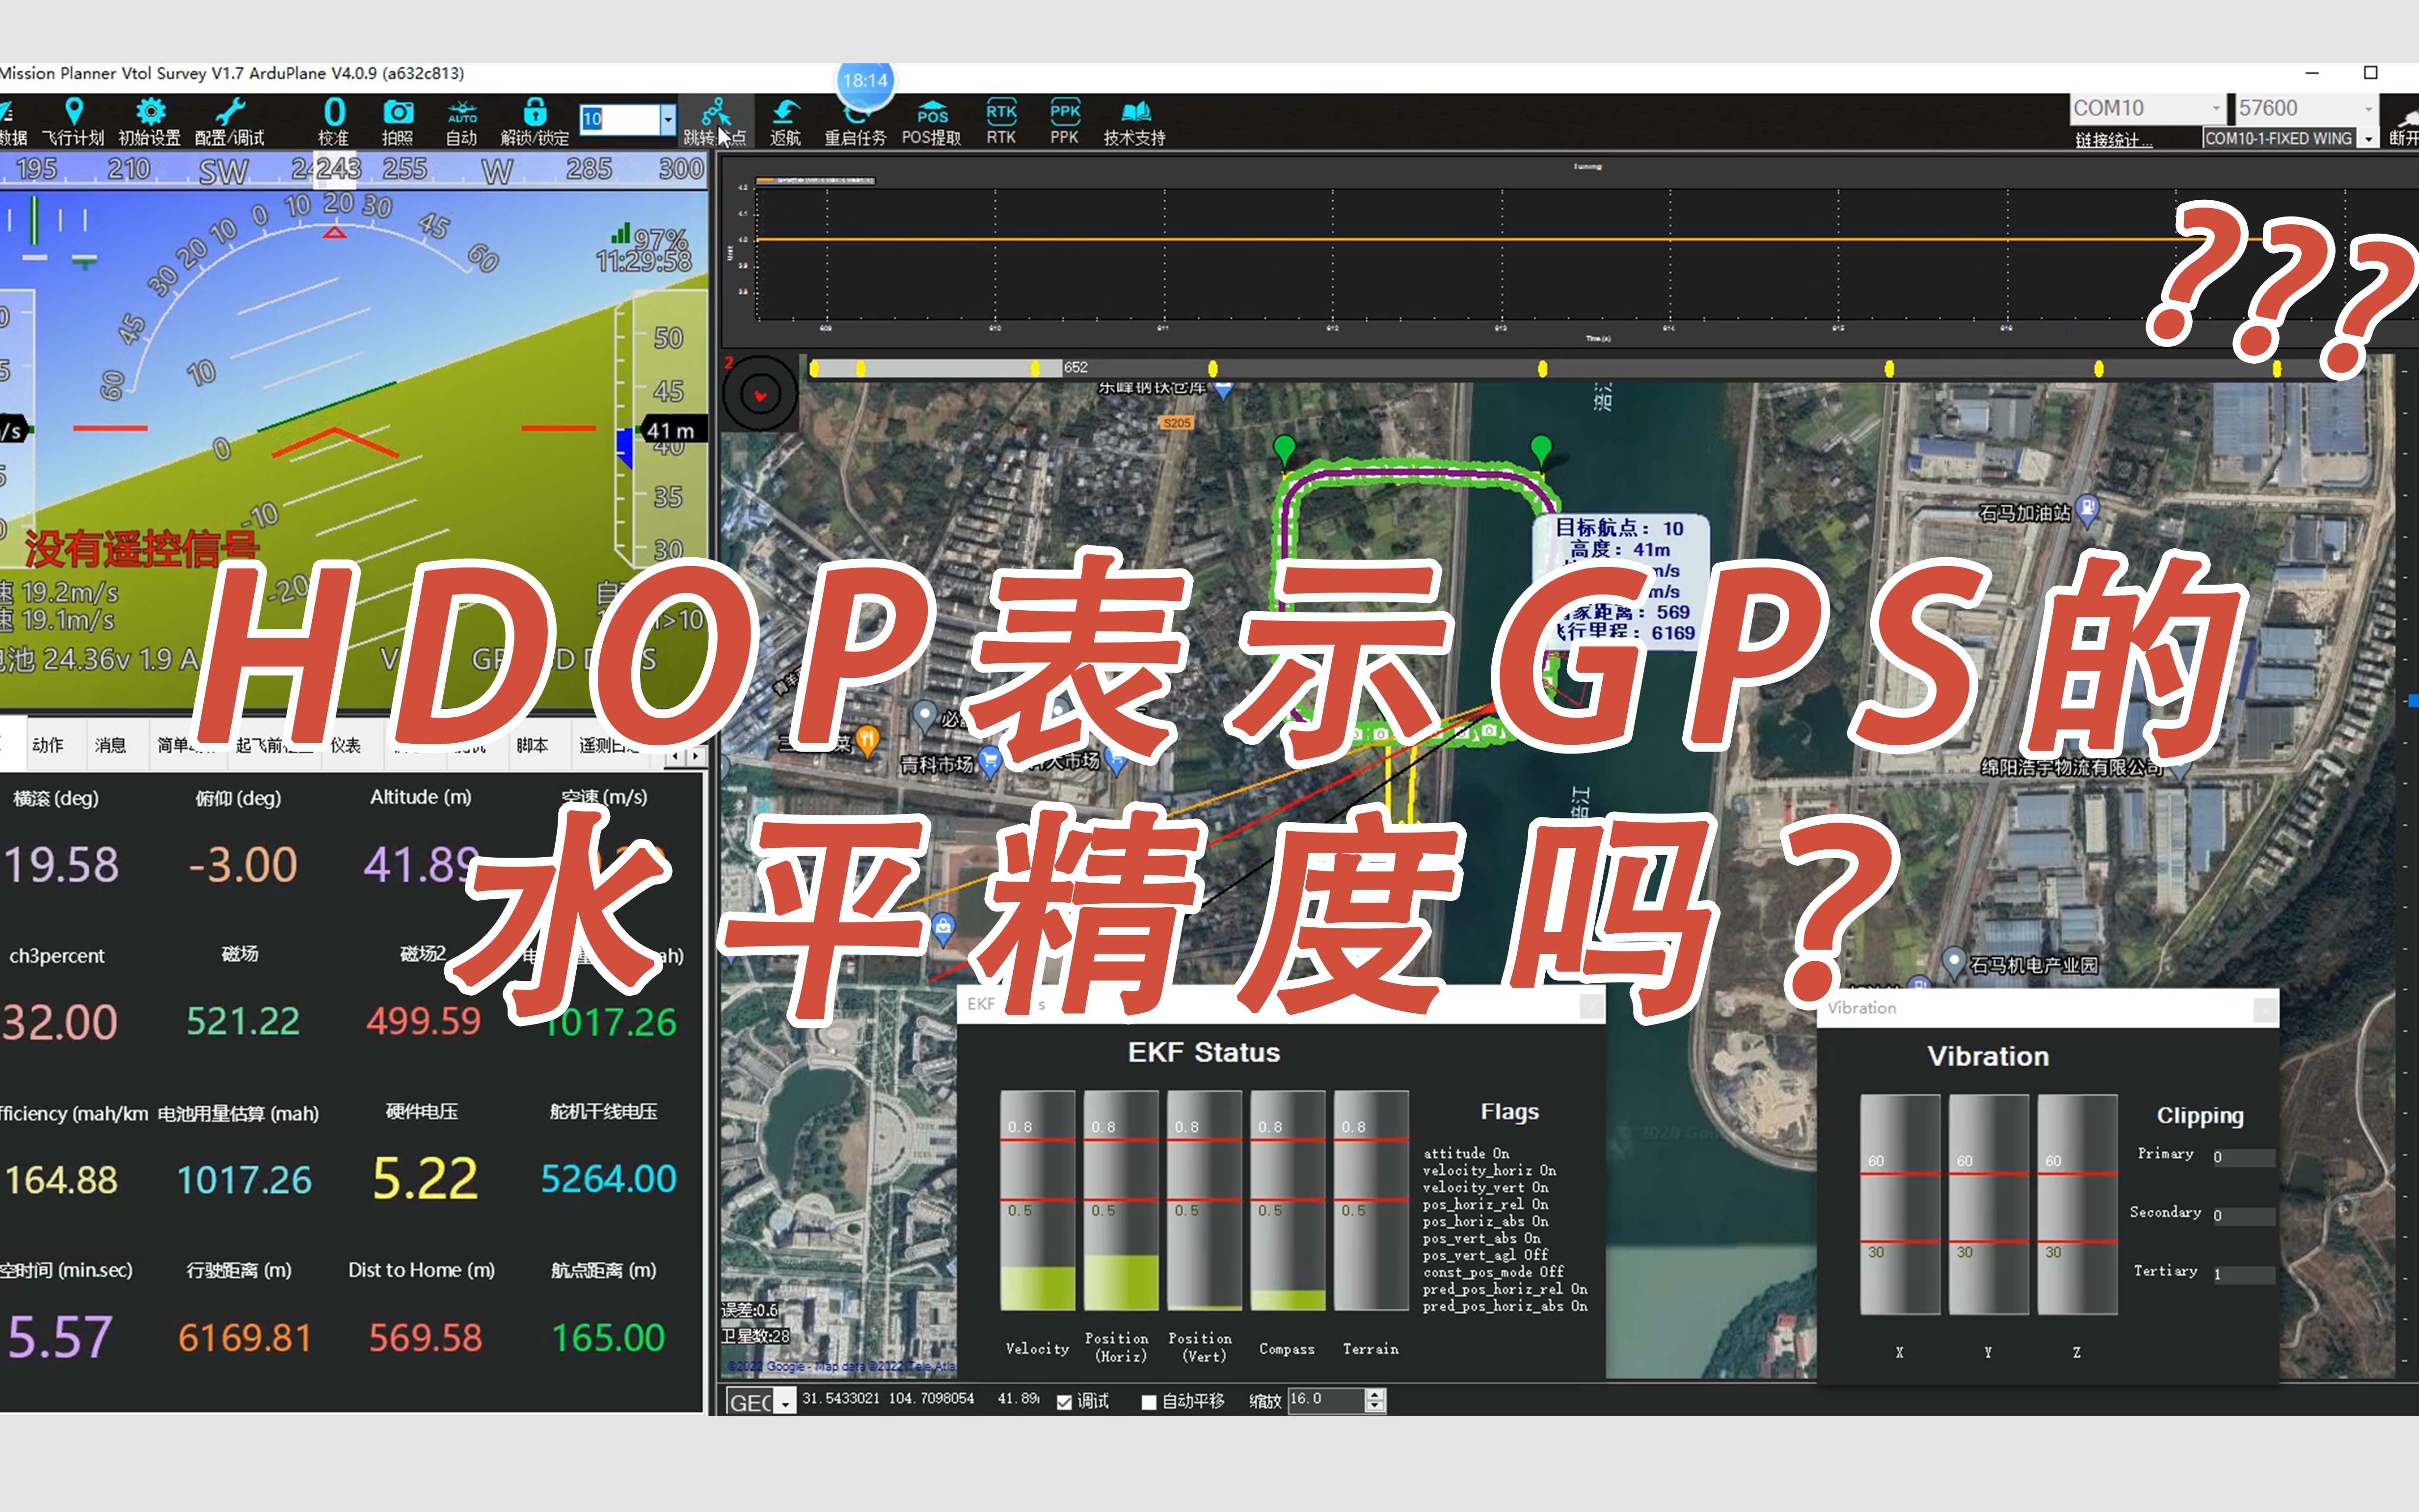
Task: Click 行驶距离 value 6169.81
Action: (245, 1338)
